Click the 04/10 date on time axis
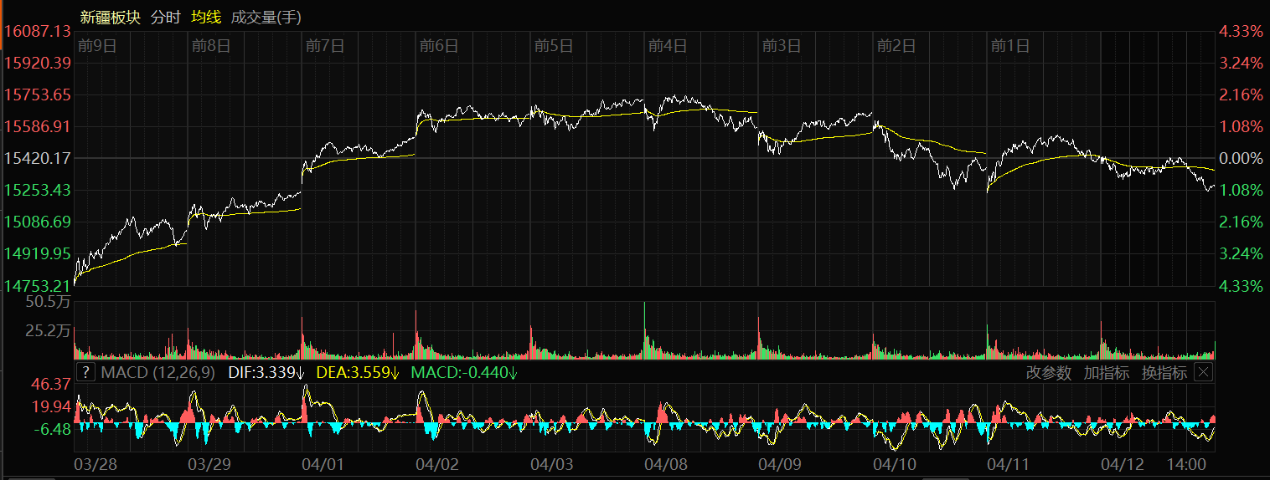Image resolution: width=1270 pixels, height=480 pixels. click(894, 463)
